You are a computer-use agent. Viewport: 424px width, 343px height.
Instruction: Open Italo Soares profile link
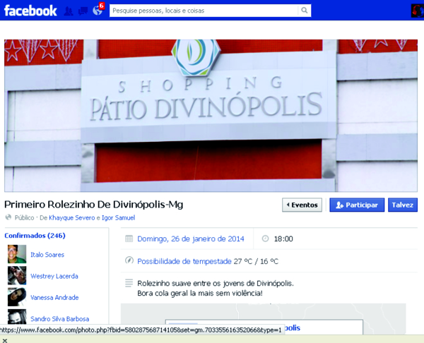(x=47, y=255)
